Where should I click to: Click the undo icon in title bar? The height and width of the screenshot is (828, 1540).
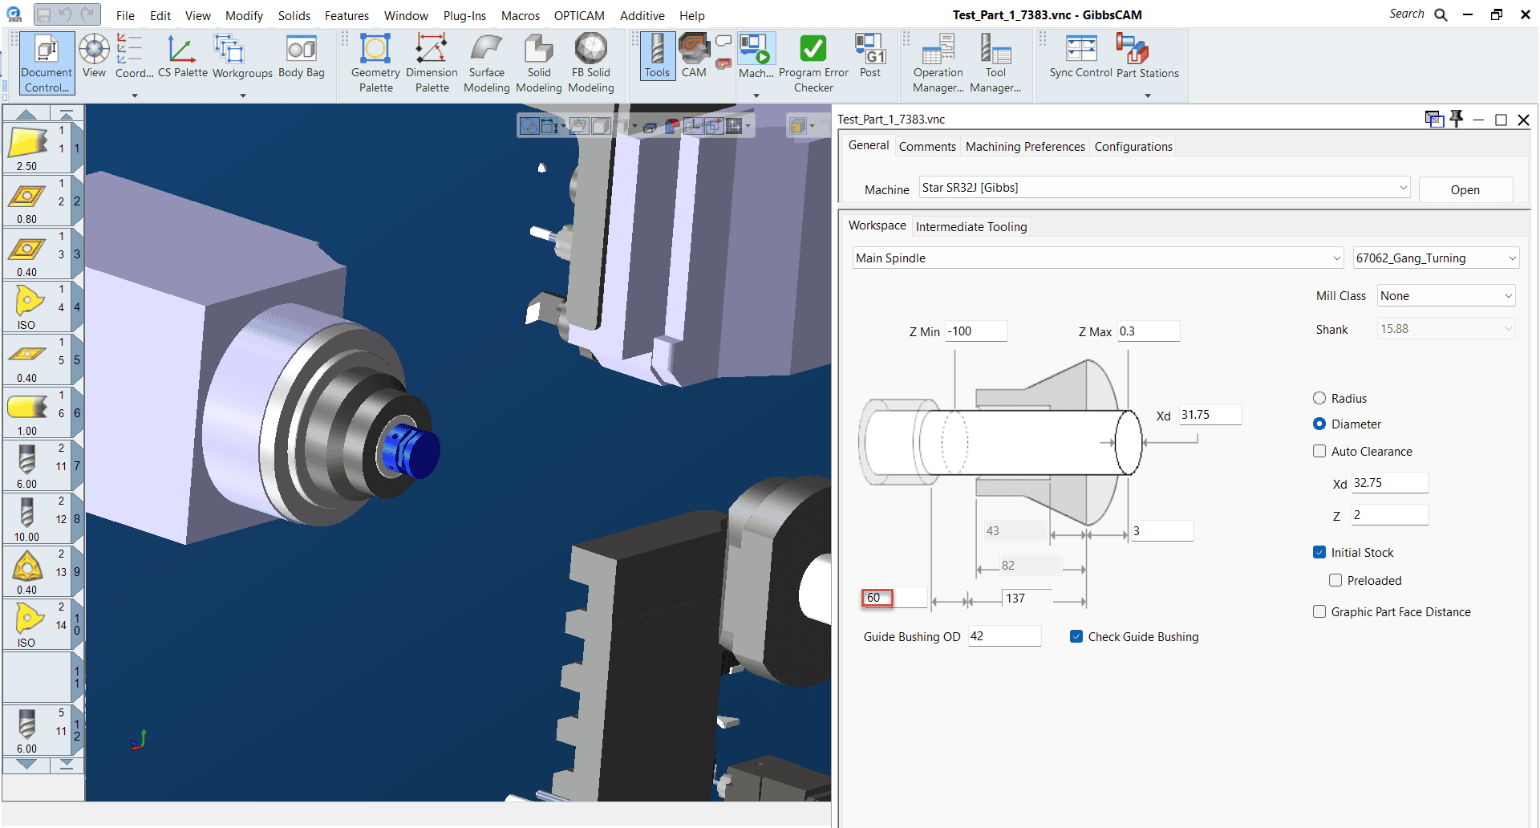(67, 14)
